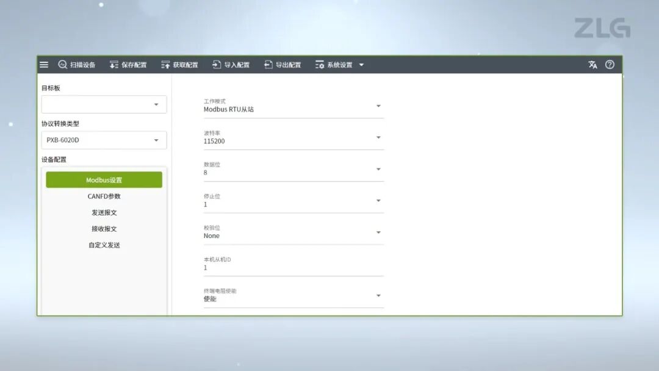Select the 自定义发送 tab
This screenshot has width=659, height=371.
tap(104, 245)
